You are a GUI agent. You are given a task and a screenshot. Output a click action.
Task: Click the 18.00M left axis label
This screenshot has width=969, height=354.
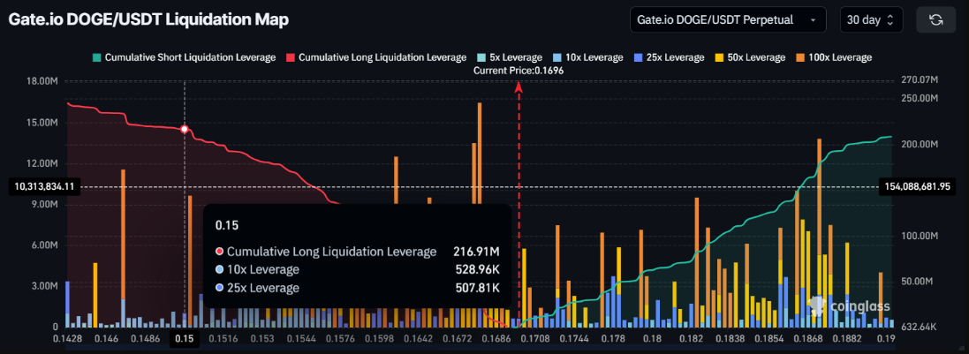[41, 81]
